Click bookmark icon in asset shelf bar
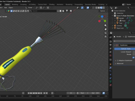Screen dimensions: 135x101 point(60,11)
